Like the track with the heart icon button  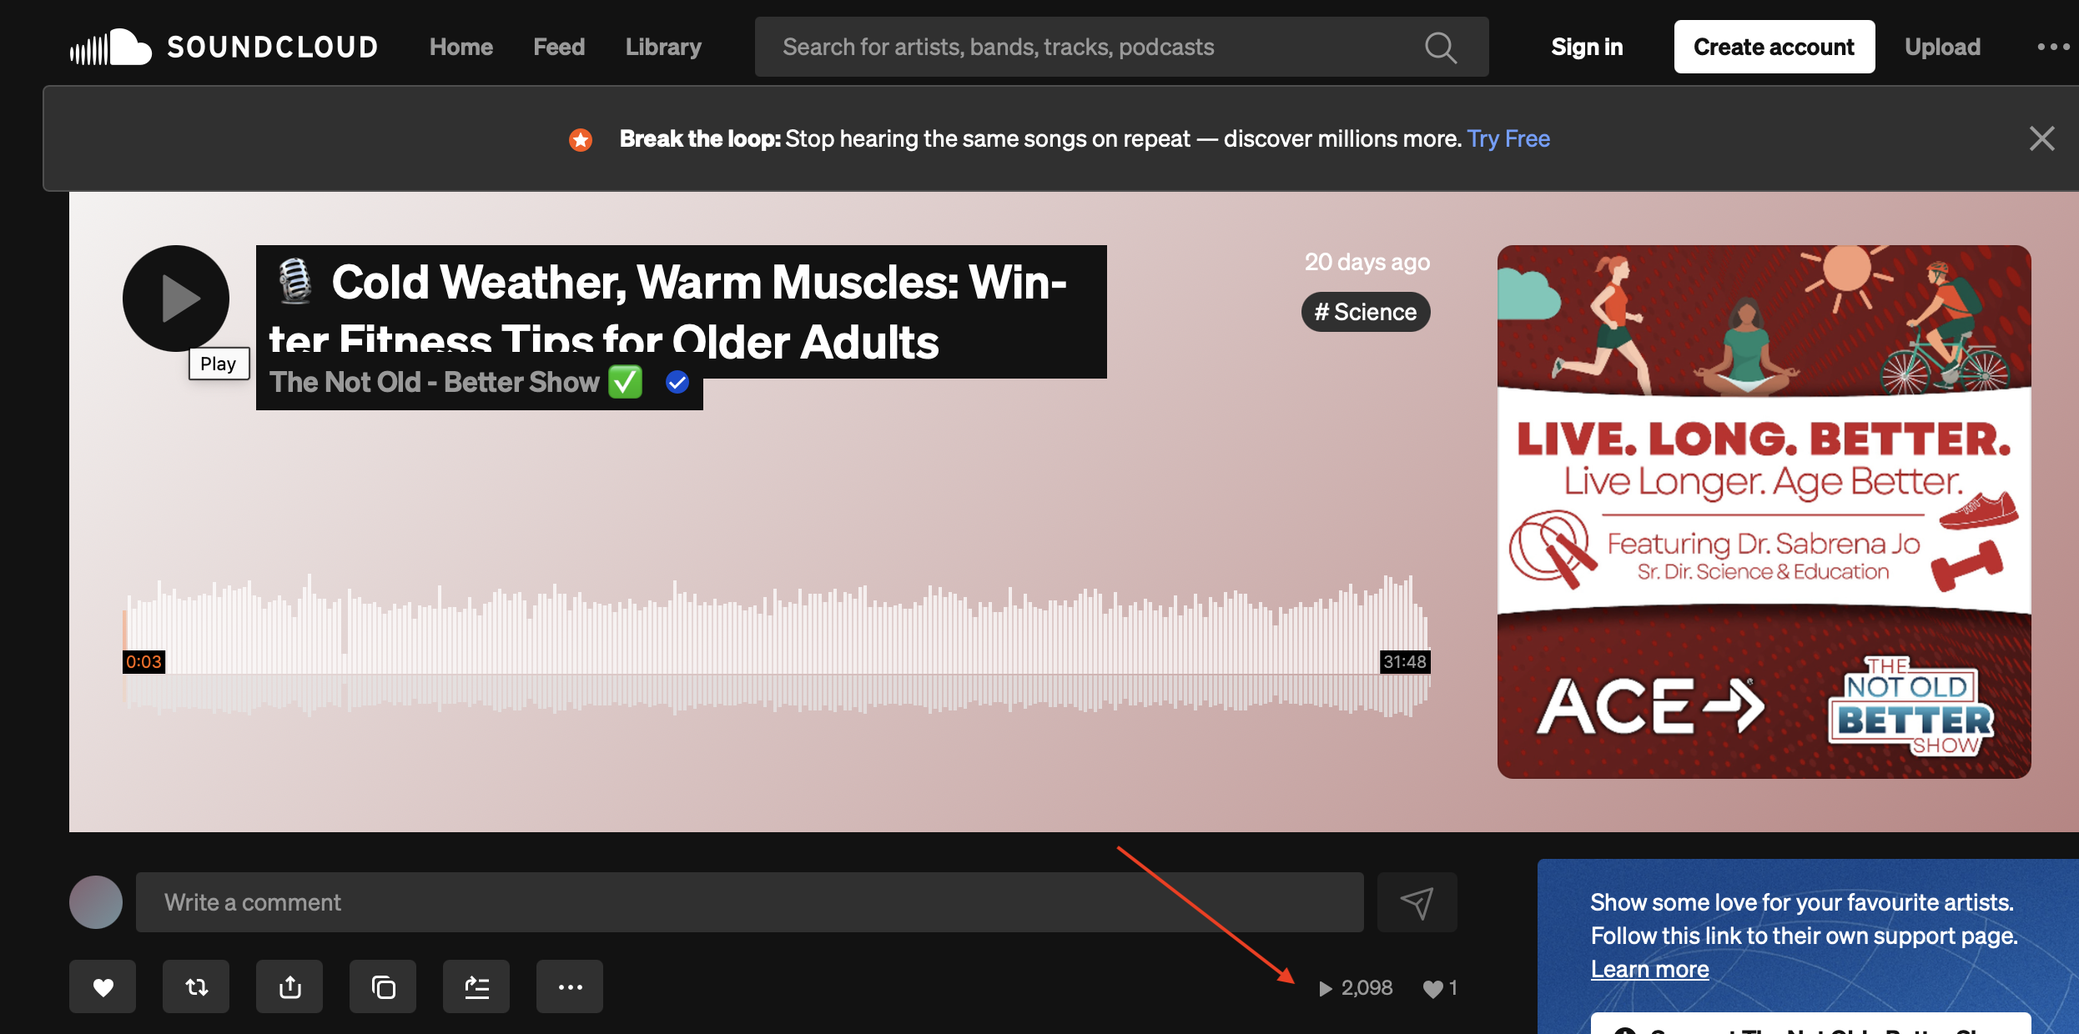103,987
